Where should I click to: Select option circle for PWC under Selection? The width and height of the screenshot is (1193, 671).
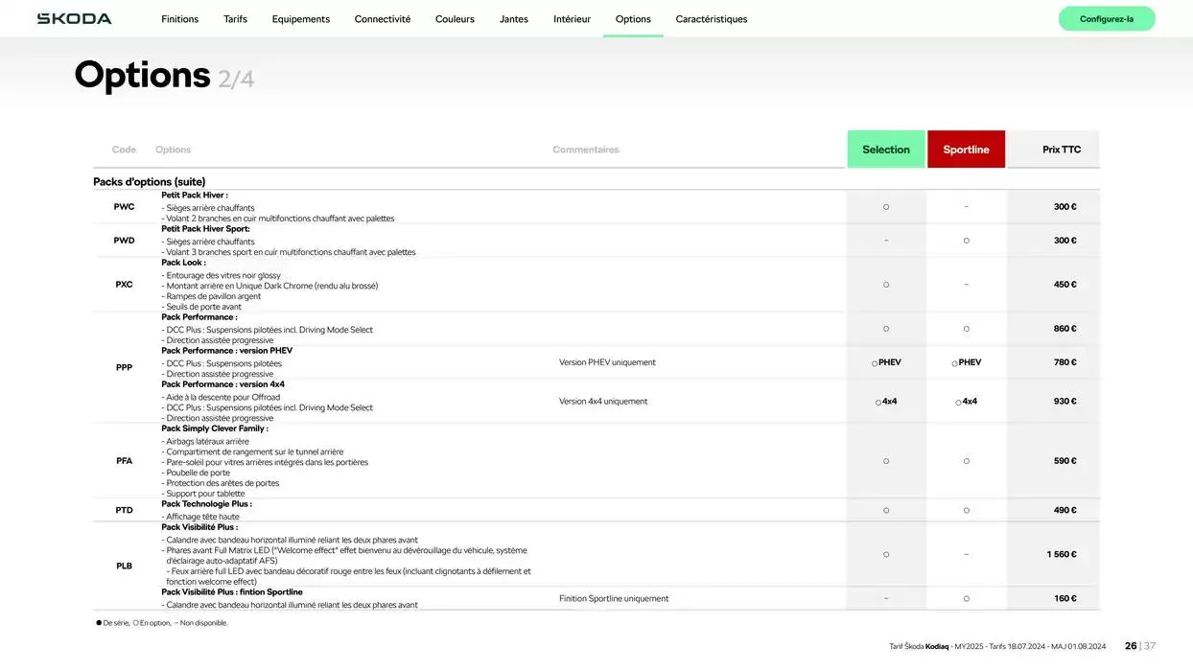(886, 207)
